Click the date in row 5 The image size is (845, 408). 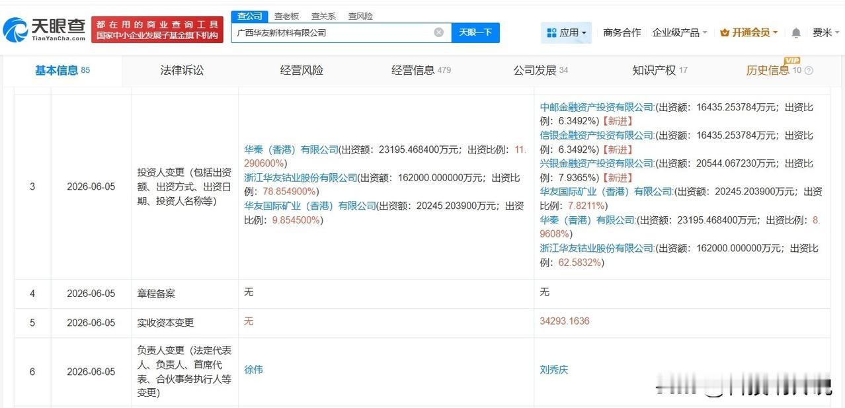91,323
